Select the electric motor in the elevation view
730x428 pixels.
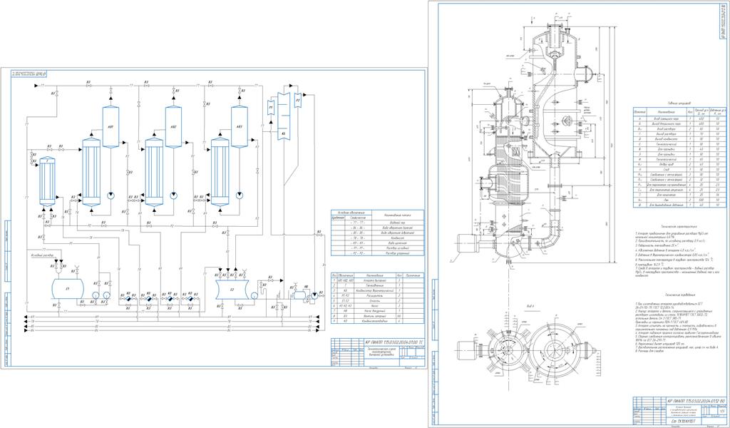(468, 243)
